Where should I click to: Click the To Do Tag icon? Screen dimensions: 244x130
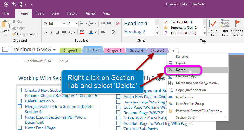(213, 28)
